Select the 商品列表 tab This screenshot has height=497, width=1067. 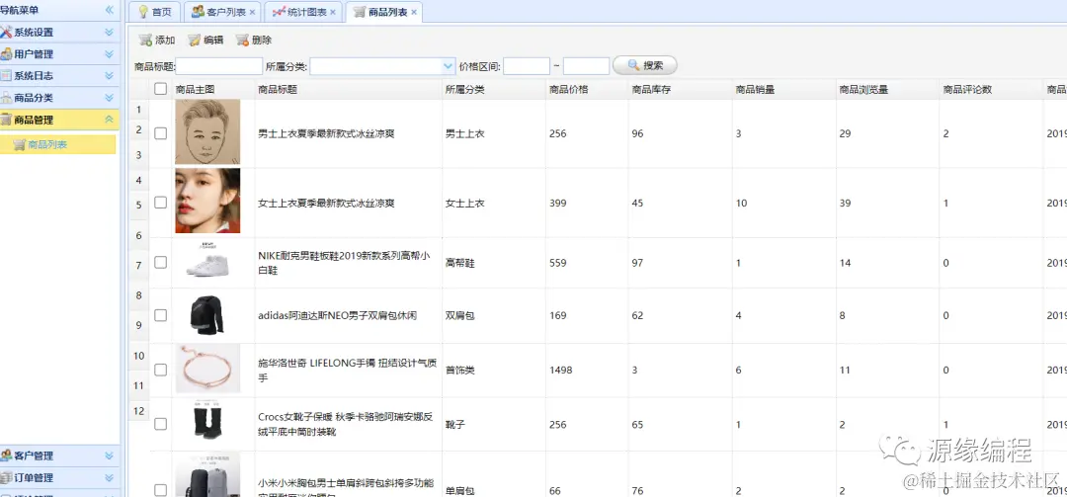click(384, 12)
